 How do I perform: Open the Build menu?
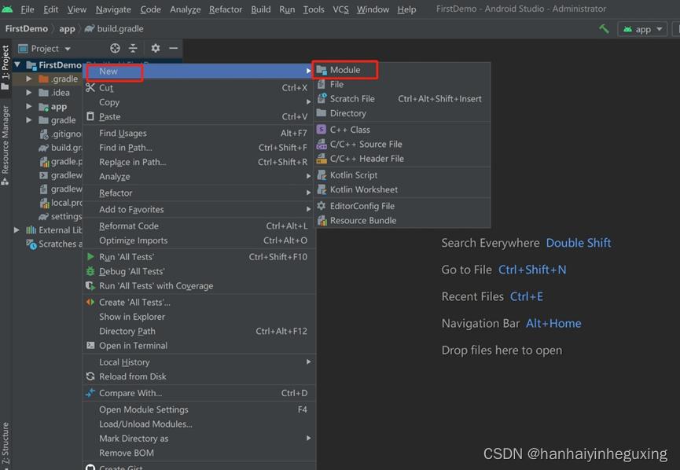[261, 9]
